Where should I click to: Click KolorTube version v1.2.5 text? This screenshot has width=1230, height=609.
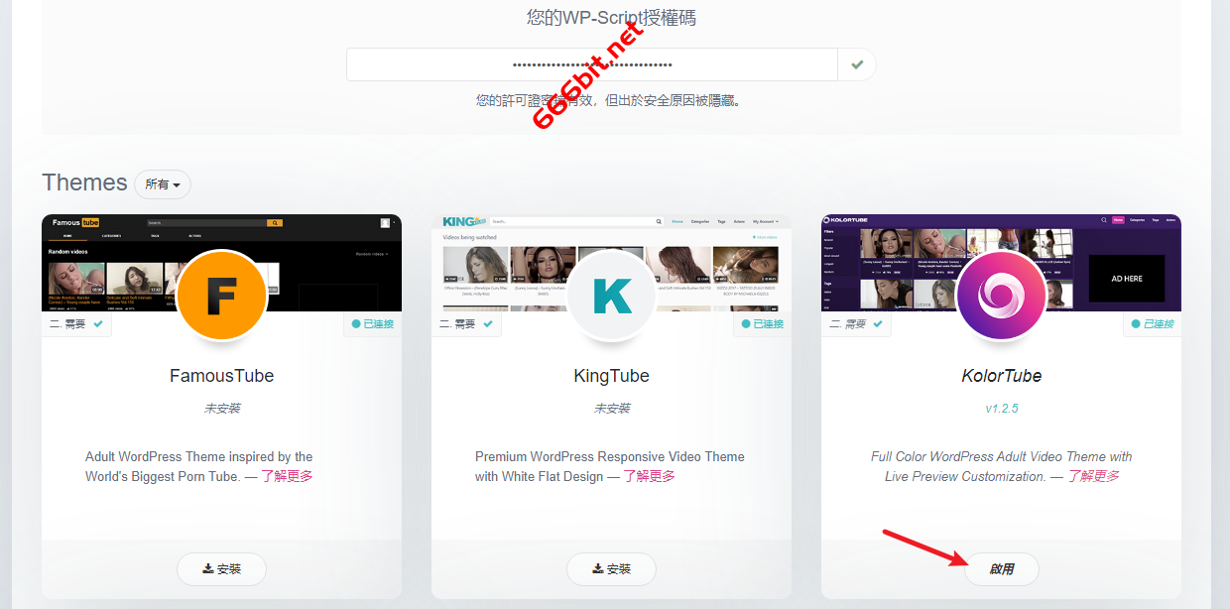(1001, 409)
